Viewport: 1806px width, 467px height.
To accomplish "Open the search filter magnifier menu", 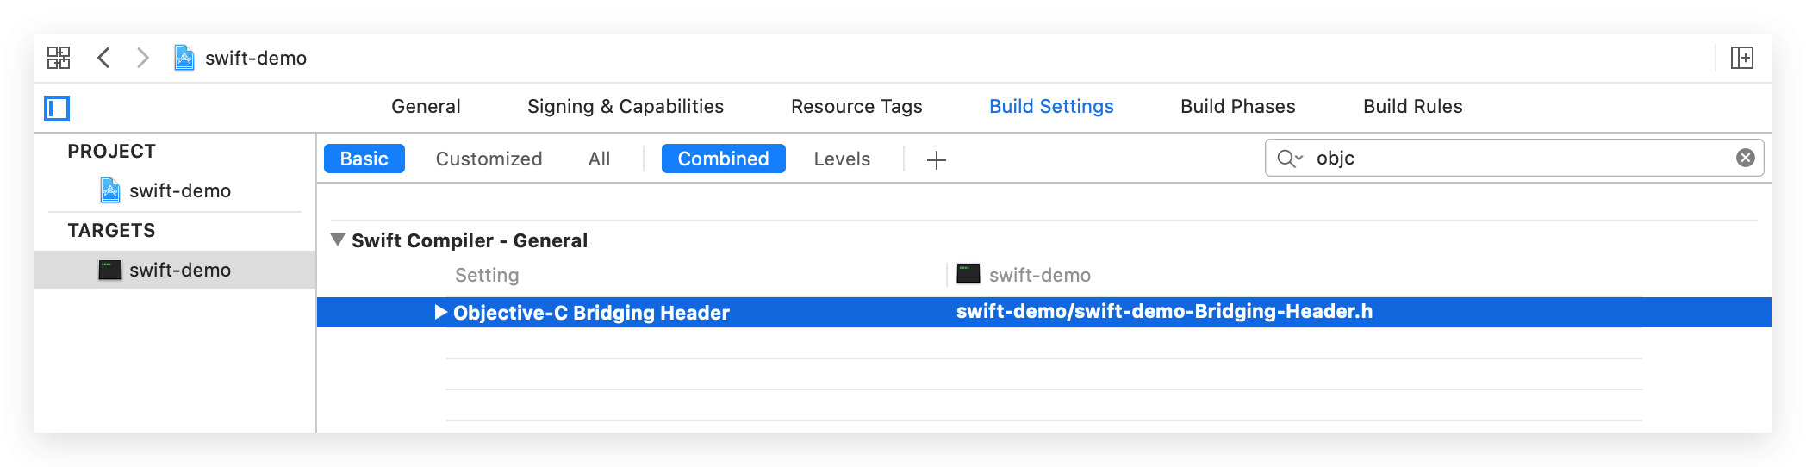I will (1290, 159).
